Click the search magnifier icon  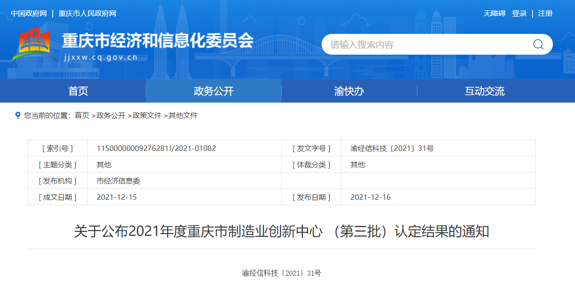pyautogui.click(x=538, y=44)
